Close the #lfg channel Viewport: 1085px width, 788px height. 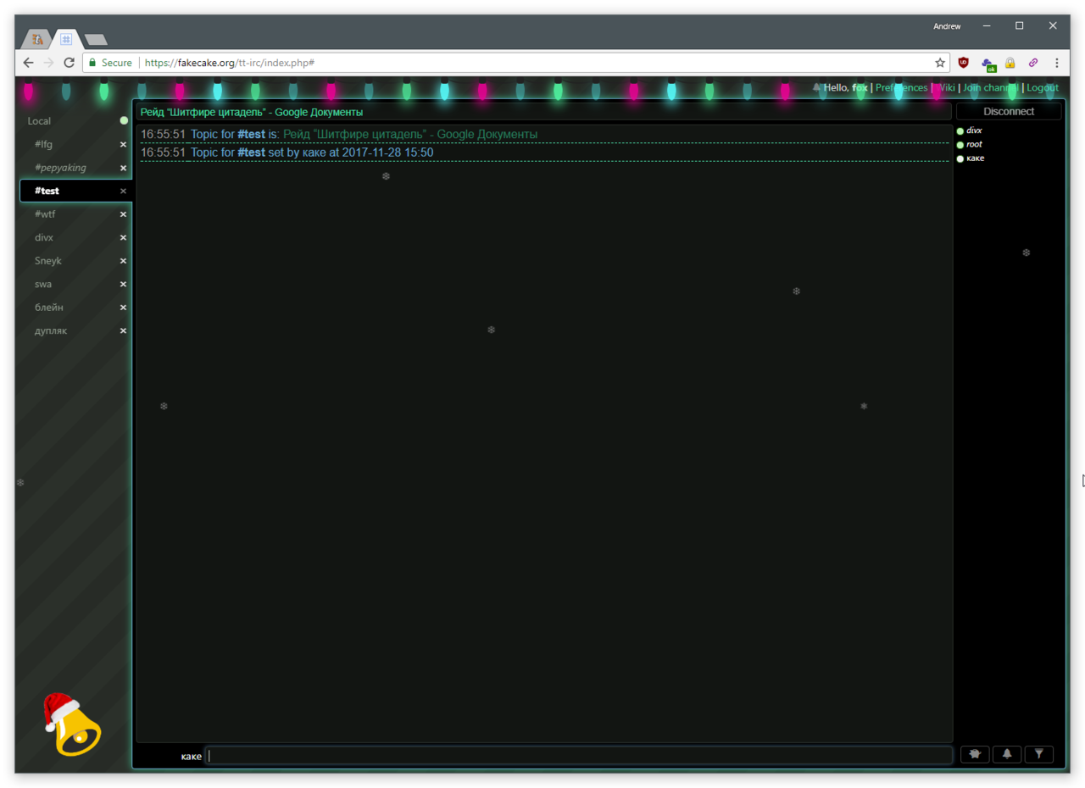pyautogui.click(x=123, y=145)
